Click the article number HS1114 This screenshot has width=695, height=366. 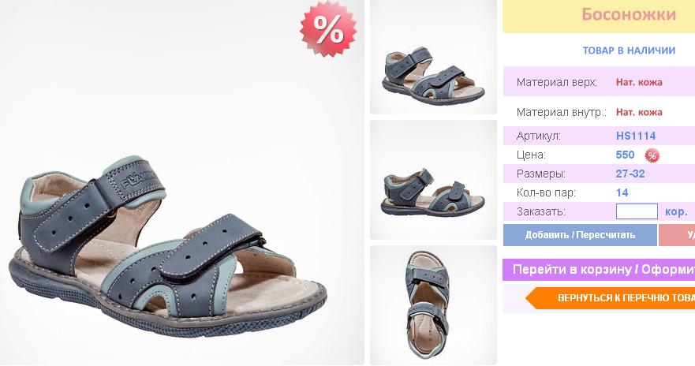coord(636,136)
